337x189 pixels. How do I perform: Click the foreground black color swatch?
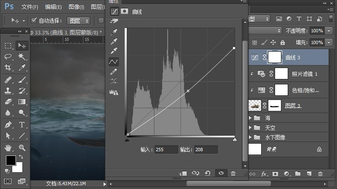click(11, 160)
